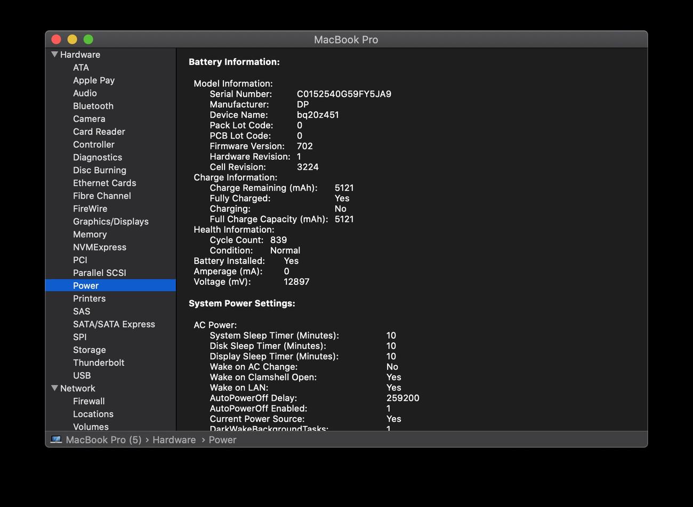This screenshot has width=693, height=507.
Task: Click the Hardware category label
Action: click(80, 54)
